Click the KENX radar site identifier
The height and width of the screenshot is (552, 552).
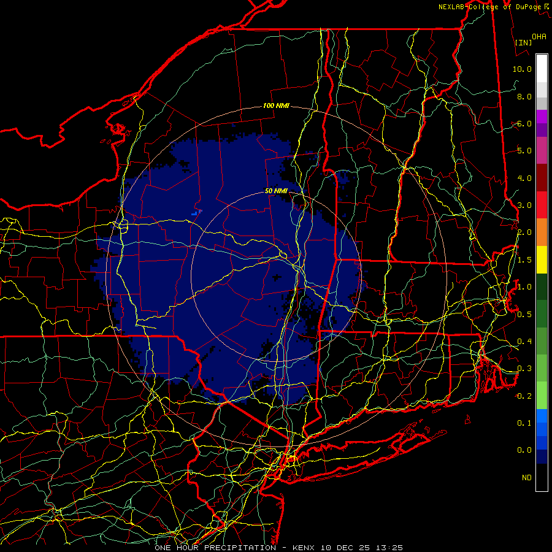tap(305, 548)
